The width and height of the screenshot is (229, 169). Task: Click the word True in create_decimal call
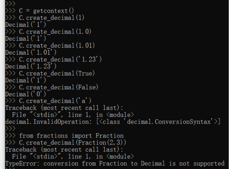[x=85, y=73]
